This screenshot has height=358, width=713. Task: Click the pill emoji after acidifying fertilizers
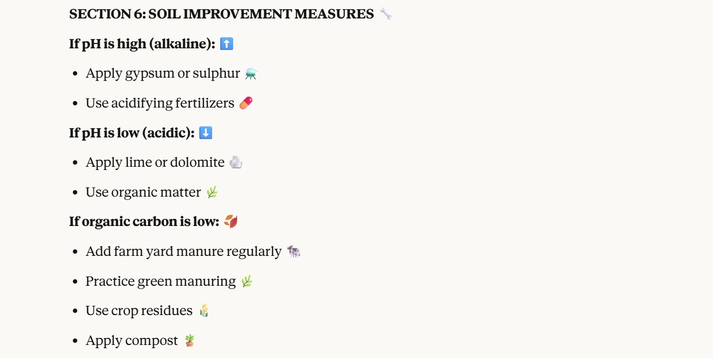tap(246, 103)
